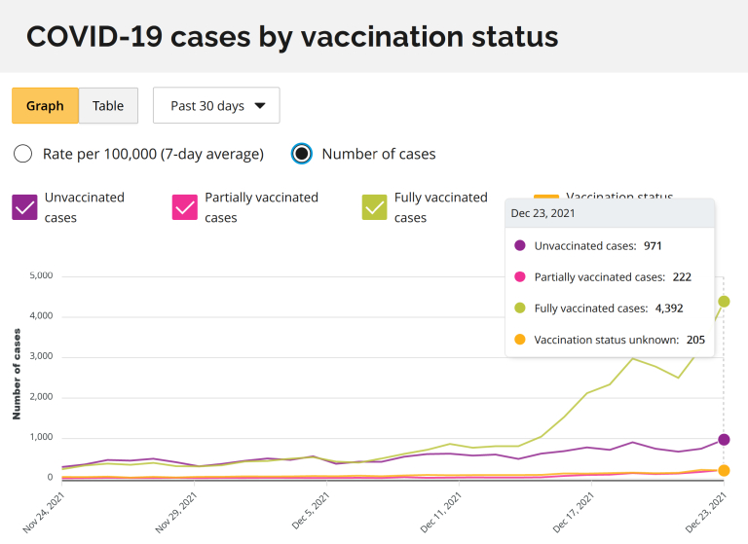Click the orange Vaccination unknown data point
Viewport: 748px width, 544px height.
pos(724,471)
